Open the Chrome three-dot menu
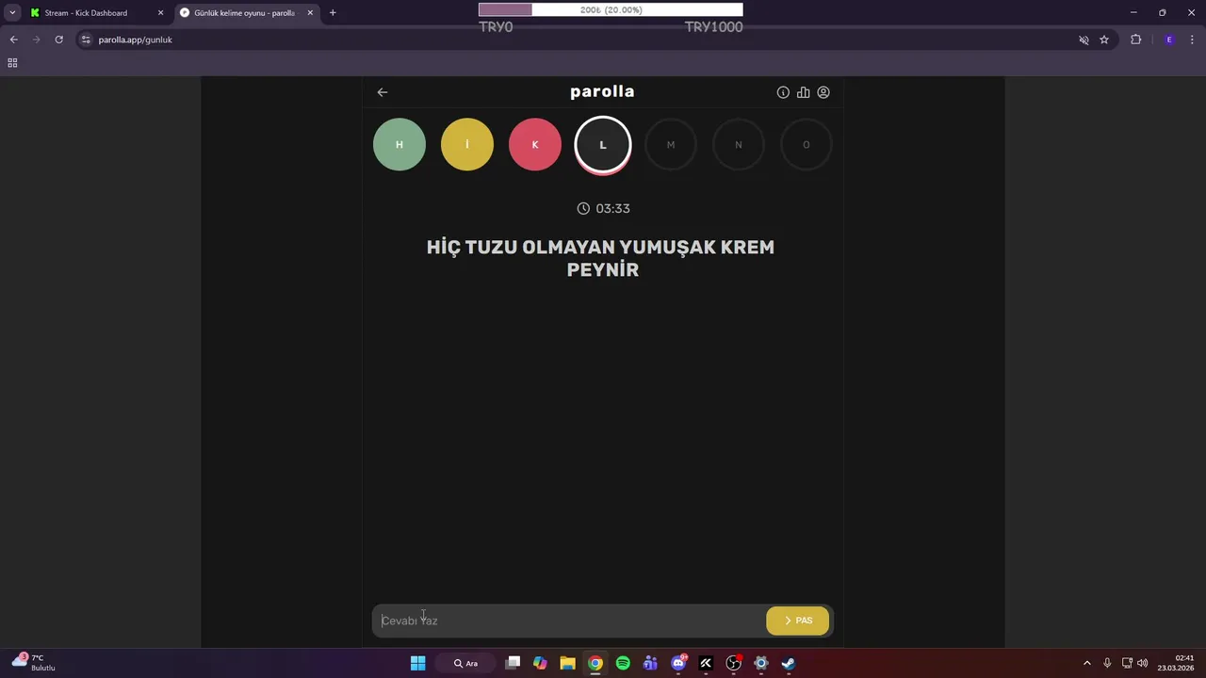1206x678 pixels. pos(1192,40)
